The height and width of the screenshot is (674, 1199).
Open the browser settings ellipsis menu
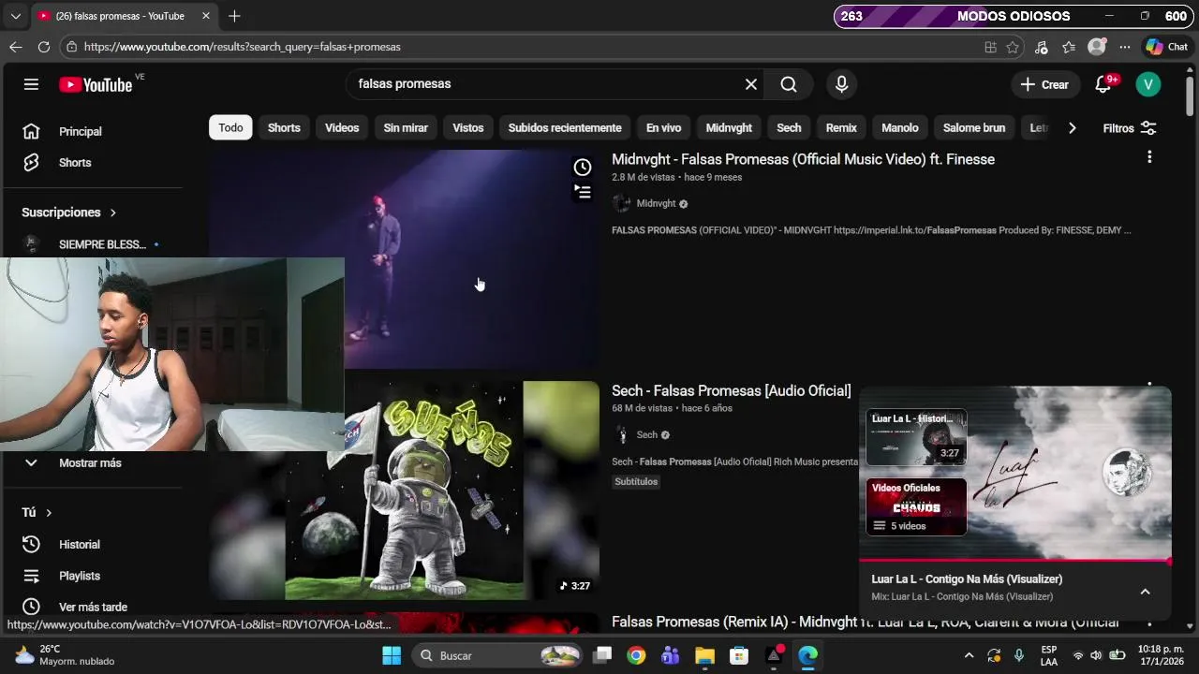[x=1125, y=47]
